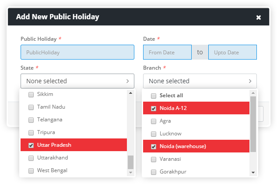Deselect the Noida (warehouse) branch option
This screenshot has width=277, height=184.
[196, 146]
